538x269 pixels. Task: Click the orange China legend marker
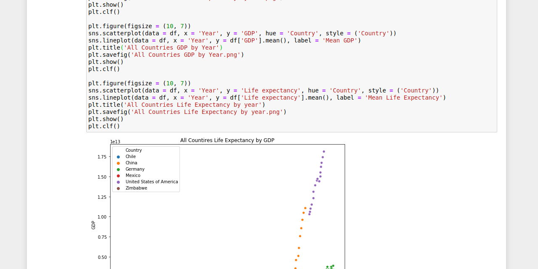(119, 163)
